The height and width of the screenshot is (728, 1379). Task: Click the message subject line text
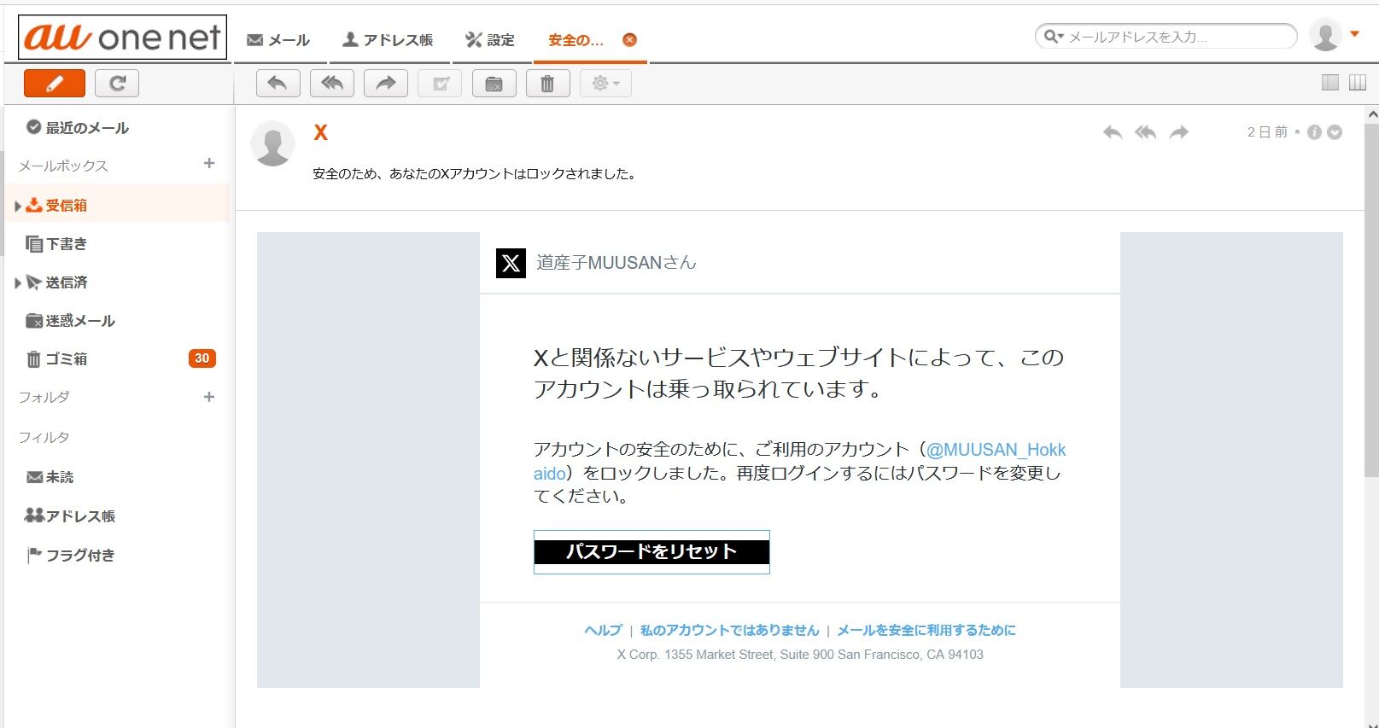(x=474, y=174)
